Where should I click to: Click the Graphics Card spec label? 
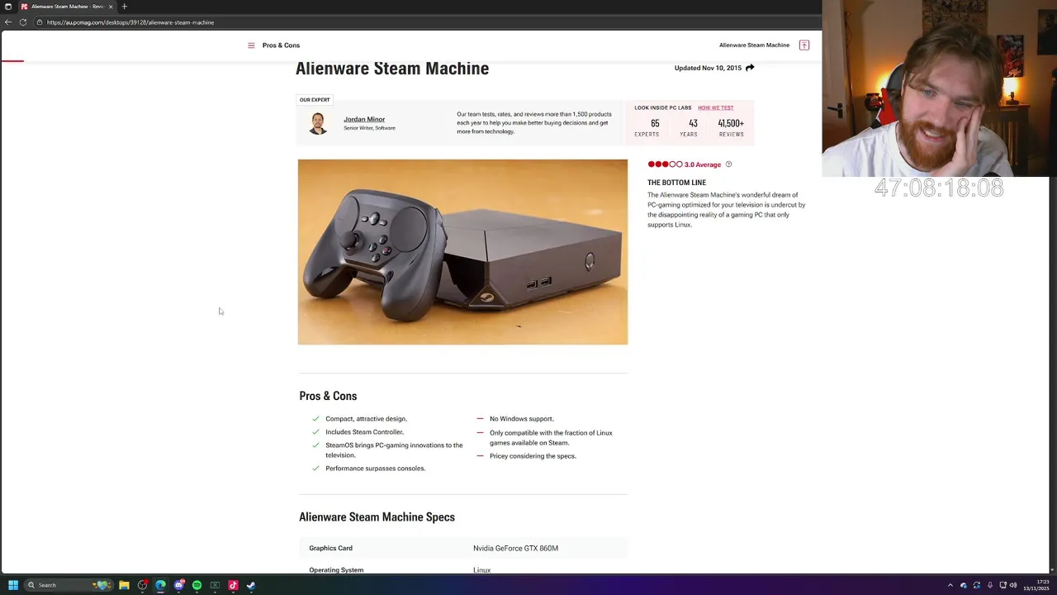pyautogui.click(x=330, y=549)
